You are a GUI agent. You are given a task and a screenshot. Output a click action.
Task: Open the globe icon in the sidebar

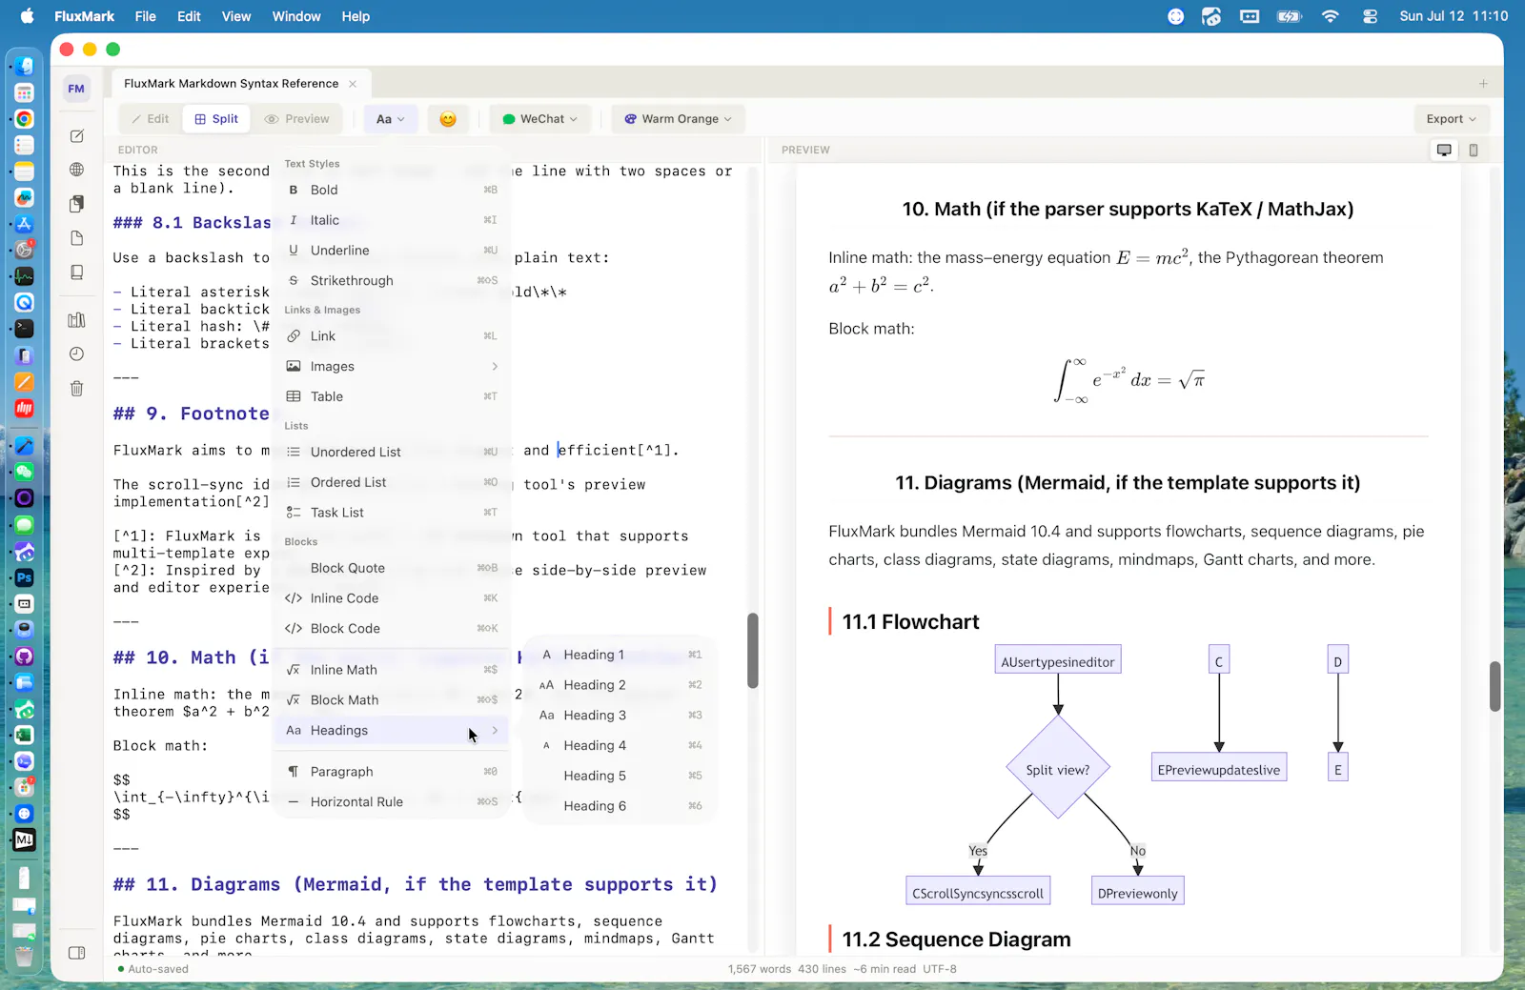77,170
